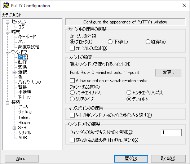Expand the SSH tree node

point(14,128)
